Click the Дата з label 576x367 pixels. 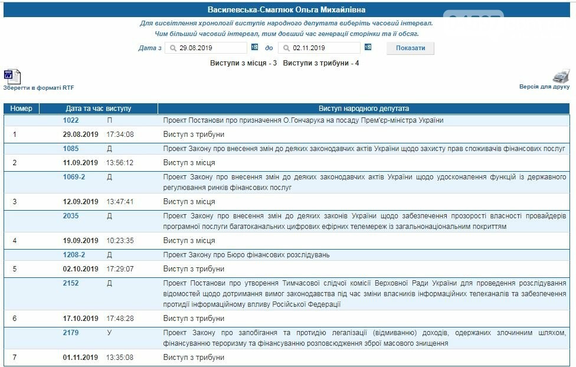click(149, 48)
